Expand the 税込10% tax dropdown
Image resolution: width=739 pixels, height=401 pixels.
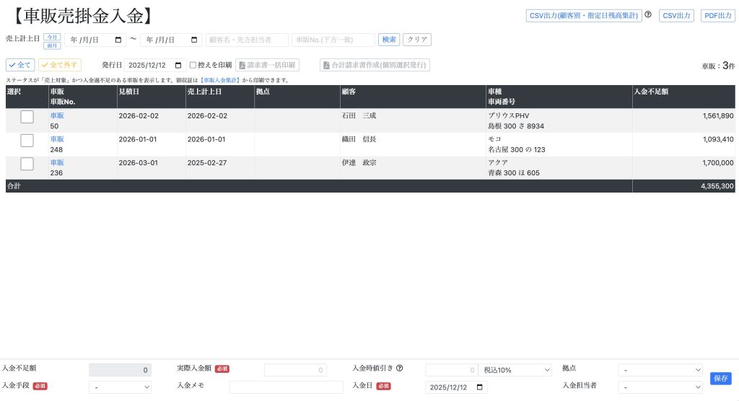[515, 370]
